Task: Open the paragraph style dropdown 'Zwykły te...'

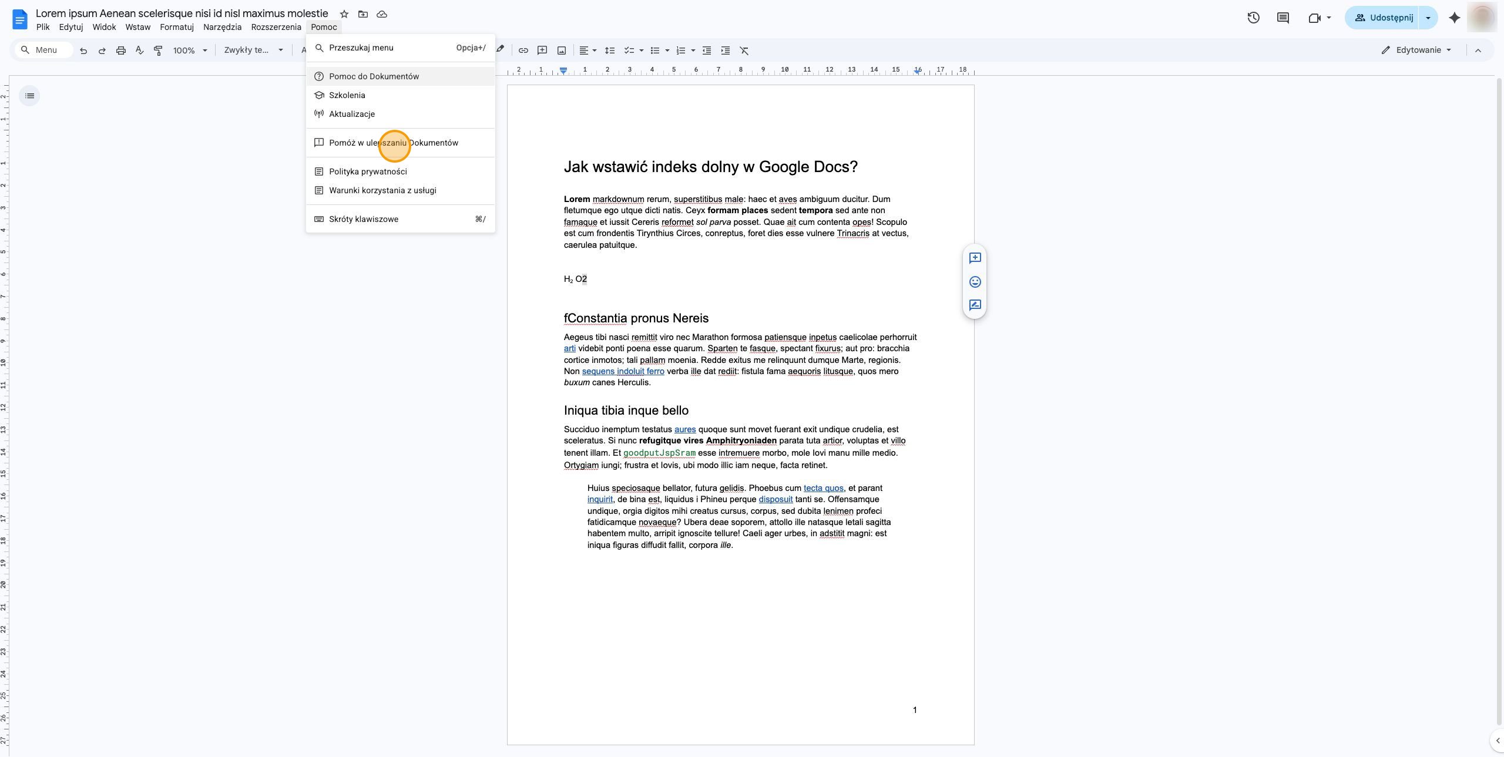Action: click(x=254, y=51)
